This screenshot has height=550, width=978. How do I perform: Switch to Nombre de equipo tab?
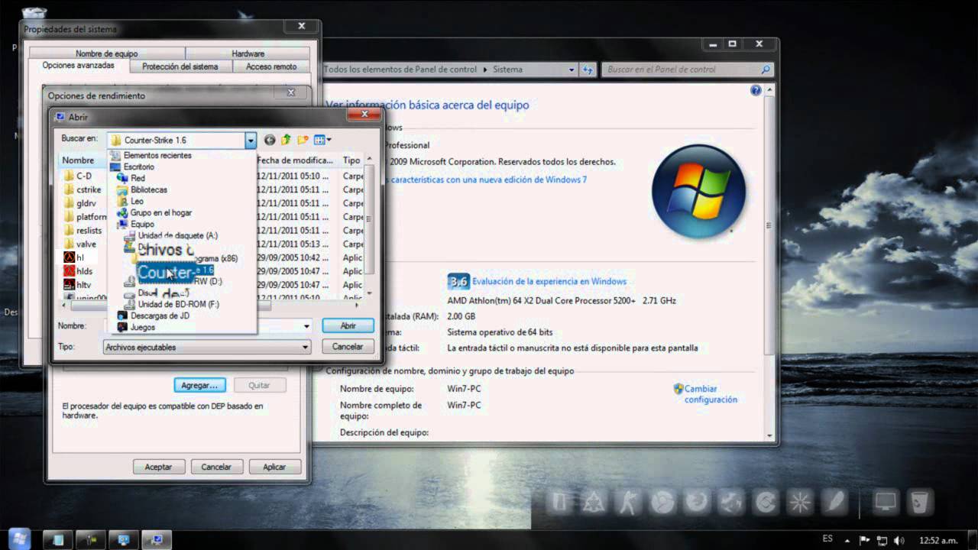[x=106, y=53]
